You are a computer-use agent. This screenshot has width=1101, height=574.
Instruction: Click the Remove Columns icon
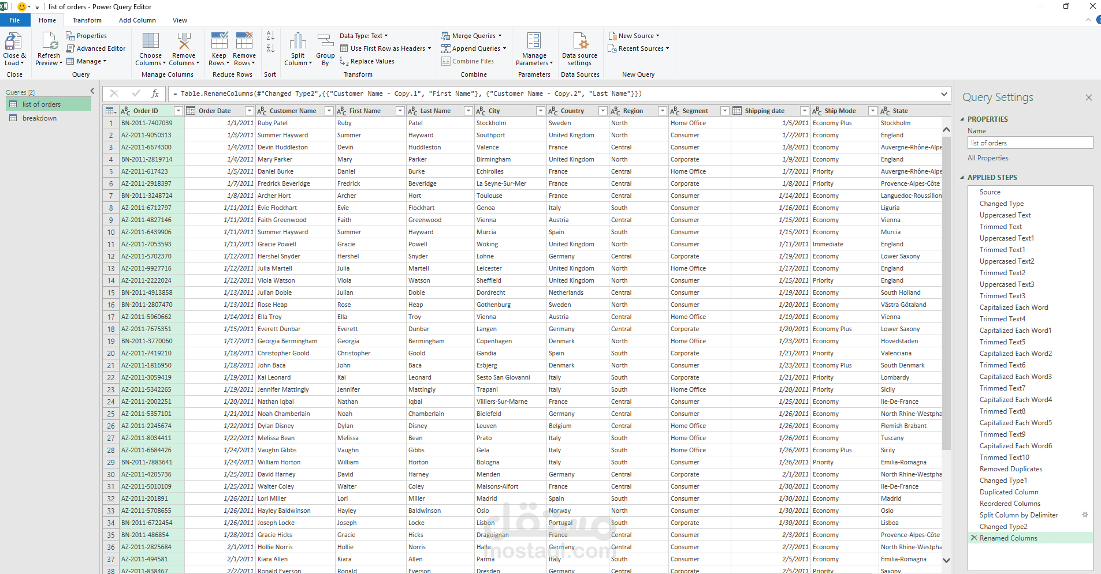click(x=184, y=42)
